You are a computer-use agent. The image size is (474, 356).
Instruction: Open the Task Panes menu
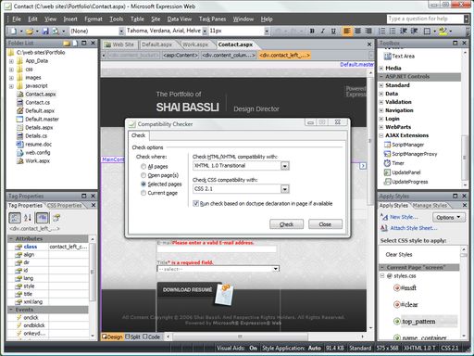pyautogui.click(x=212, y=19)
